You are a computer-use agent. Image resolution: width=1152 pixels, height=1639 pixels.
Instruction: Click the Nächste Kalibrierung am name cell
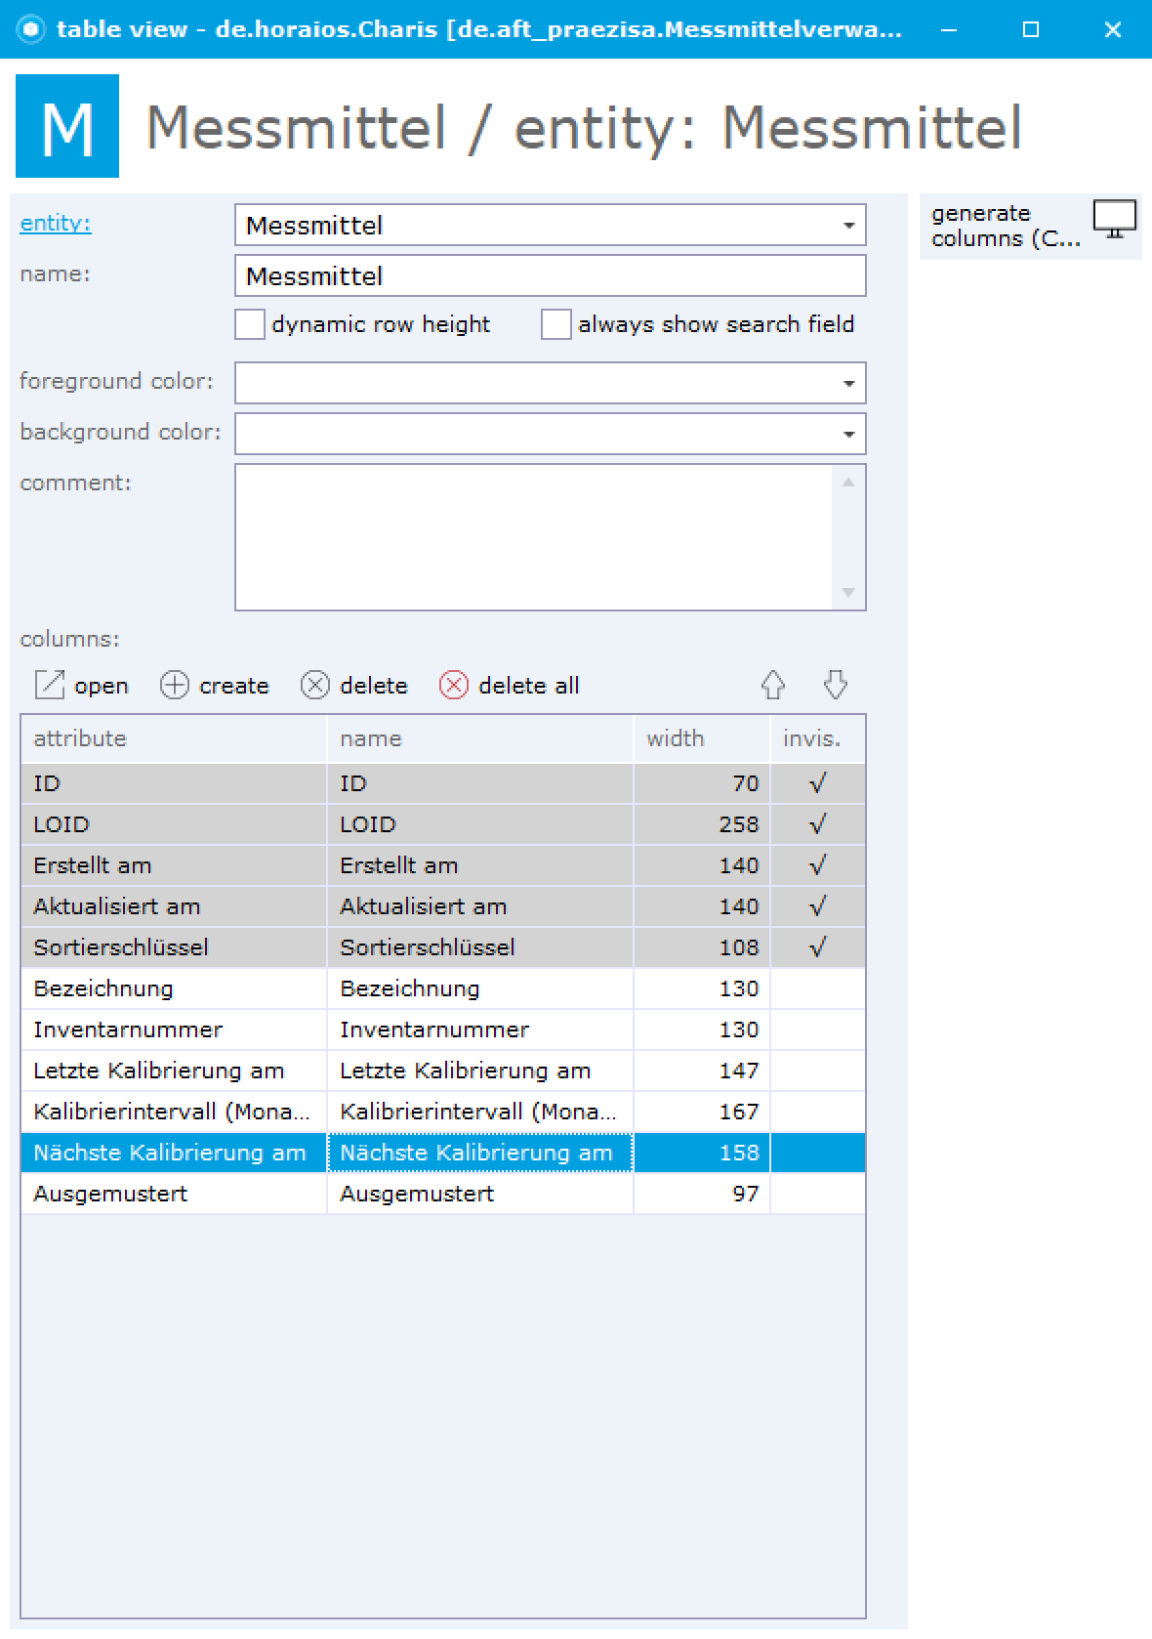[480, 1153]
